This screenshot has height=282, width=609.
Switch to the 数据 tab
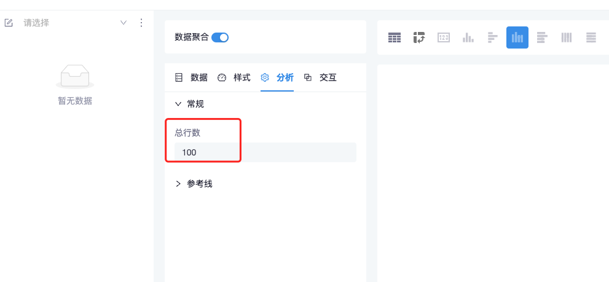pyautogui.click(x=191, y=77)
